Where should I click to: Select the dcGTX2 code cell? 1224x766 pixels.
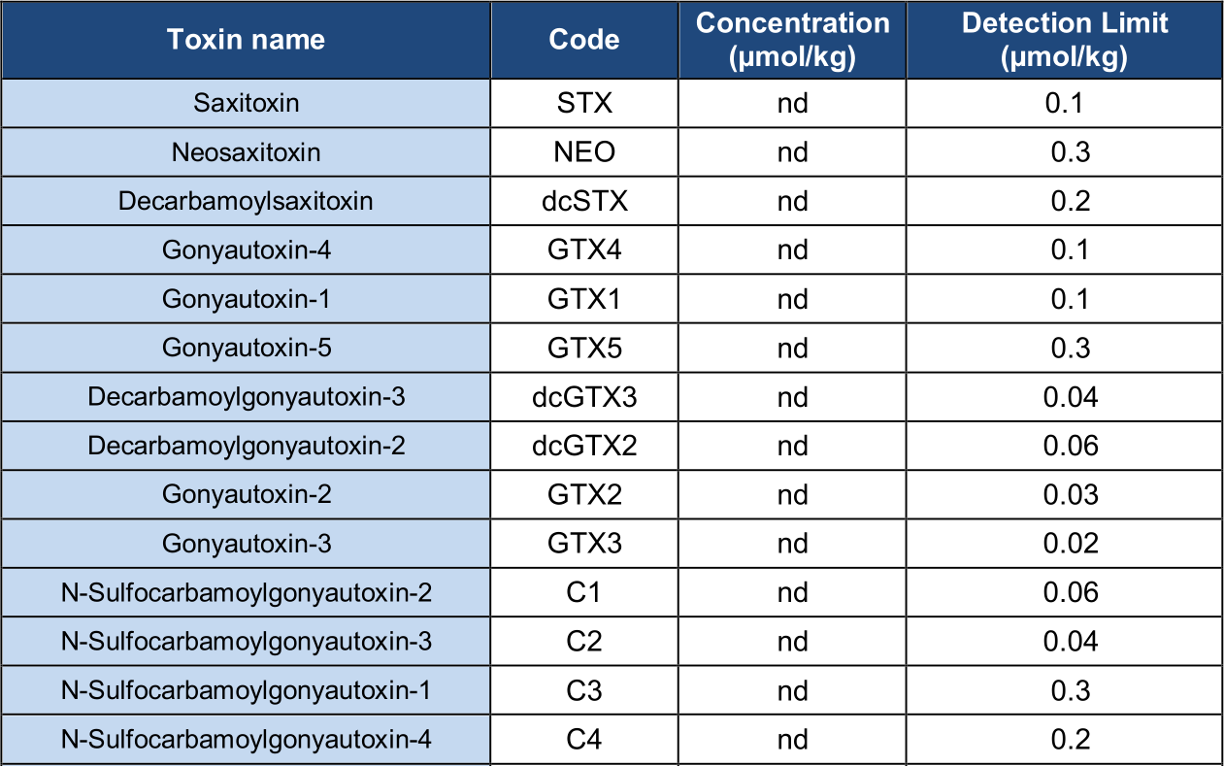(x=584, y=446)
